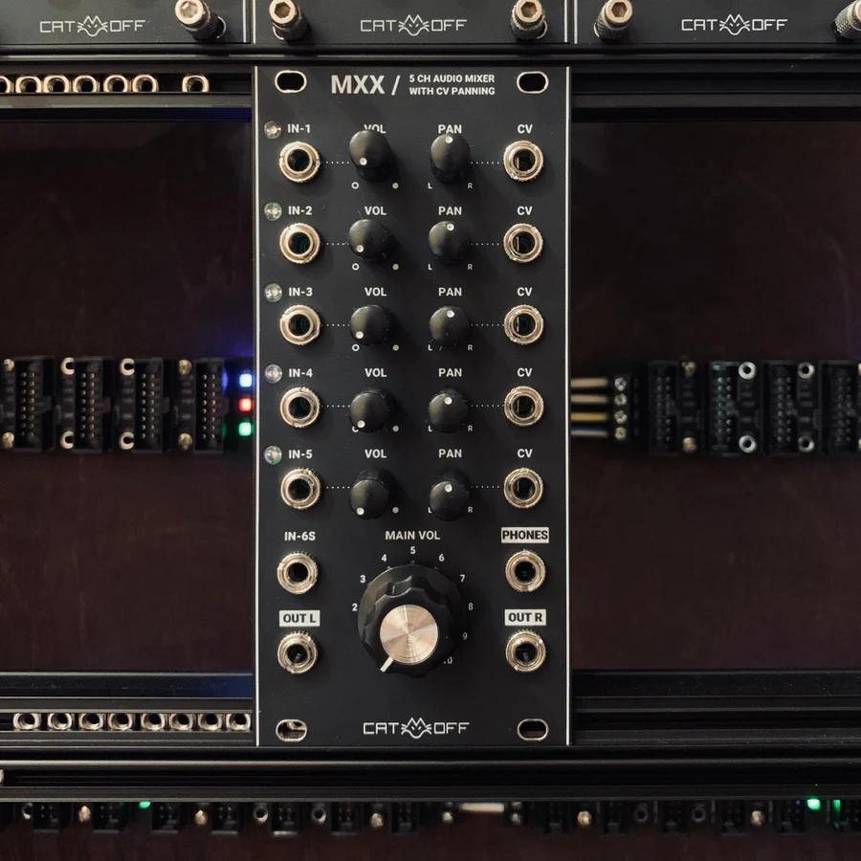This screenshot has width=861, height=861.
Task: Click the channel 3 CV jack
Action: [524, 324]
